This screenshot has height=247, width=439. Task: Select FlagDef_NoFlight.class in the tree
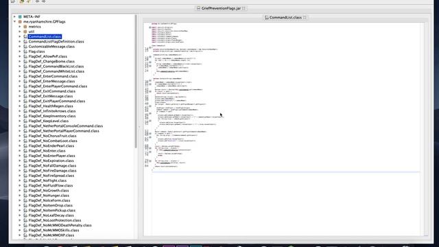point(47,180)
